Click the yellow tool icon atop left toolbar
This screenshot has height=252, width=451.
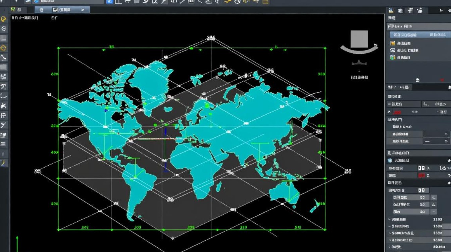click(4, 19)
